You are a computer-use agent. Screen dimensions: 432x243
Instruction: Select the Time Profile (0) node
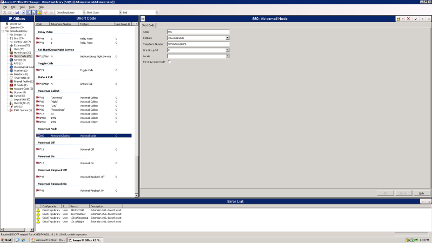22,78
